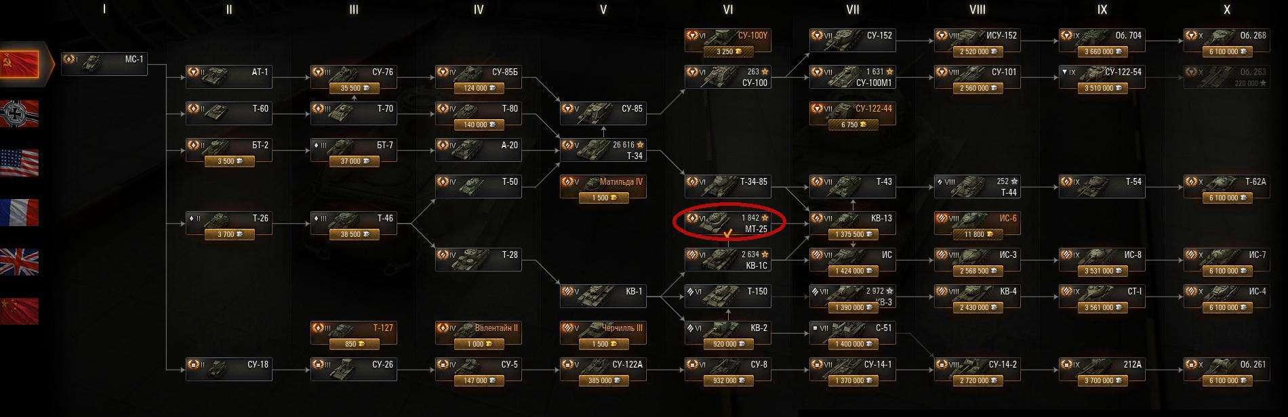Click the circled МТ-25 tank node

(x=728, y=223)
